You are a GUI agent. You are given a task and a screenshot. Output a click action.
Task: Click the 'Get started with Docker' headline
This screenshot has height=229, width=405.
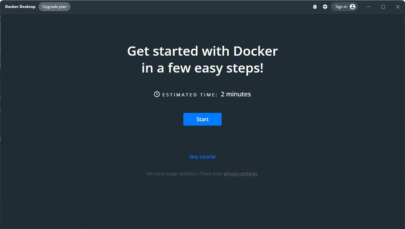[202, 51]
